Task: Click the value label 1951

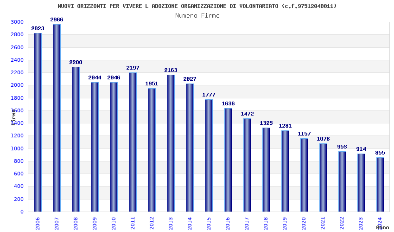Action: (152, 84)
